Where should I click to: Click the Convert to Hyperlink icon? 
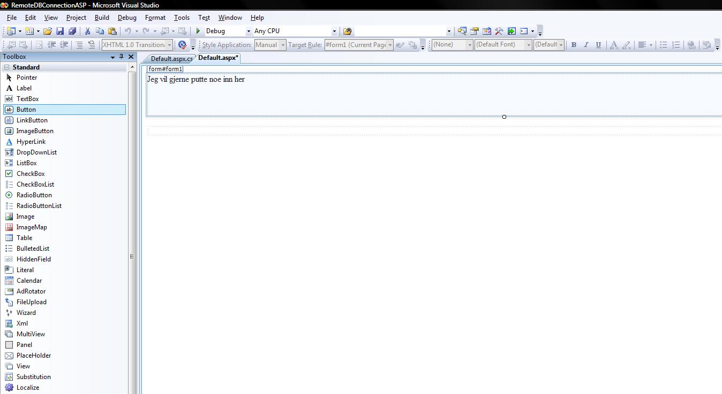691,45
